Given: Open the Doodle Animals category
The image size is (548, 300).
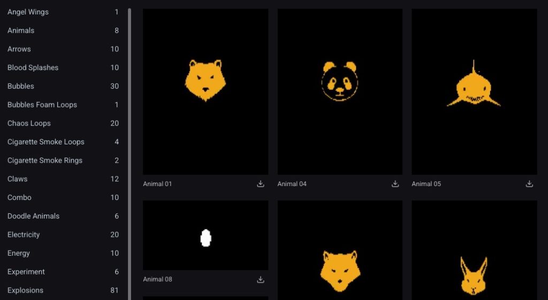Looking at the screenshot, I should pyautogui.click(x=33, y=216).
